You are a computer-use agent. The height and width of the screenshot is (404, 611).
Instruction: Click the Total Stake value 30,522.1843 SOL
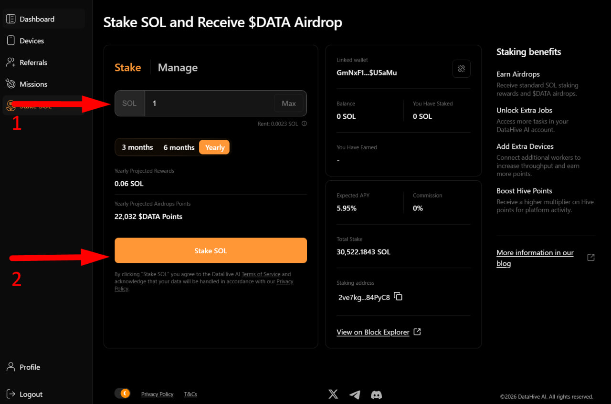coord(363,252)
